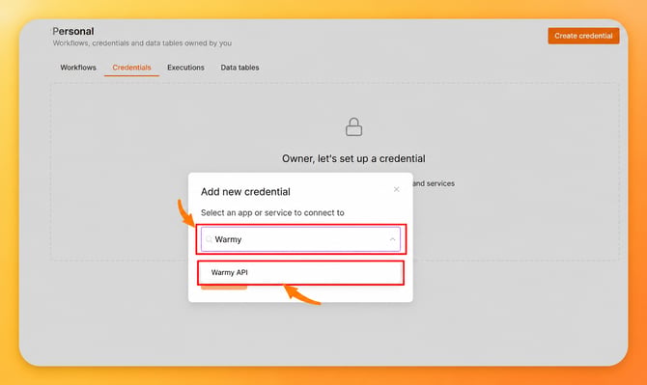Collapse the app dropdown chevron
Screen dimensions: 647x385
(392, 239)
